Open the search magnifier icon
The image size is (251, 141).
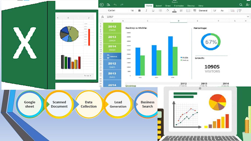pyautogui.click(x=241, y=5)
